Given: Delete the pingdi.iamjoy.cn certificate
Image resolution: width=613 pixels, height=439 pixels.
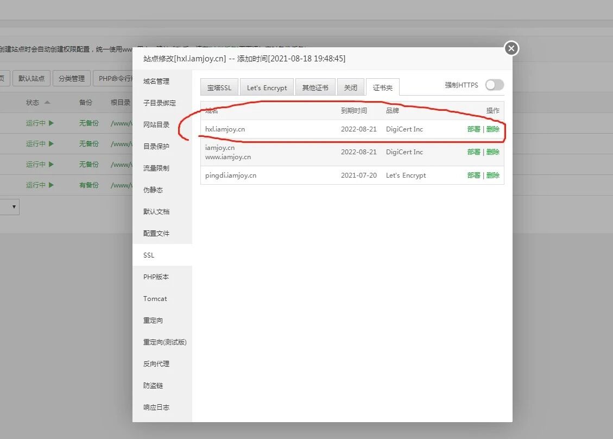Looking at the screenshot, I should [x=493, y=175].
